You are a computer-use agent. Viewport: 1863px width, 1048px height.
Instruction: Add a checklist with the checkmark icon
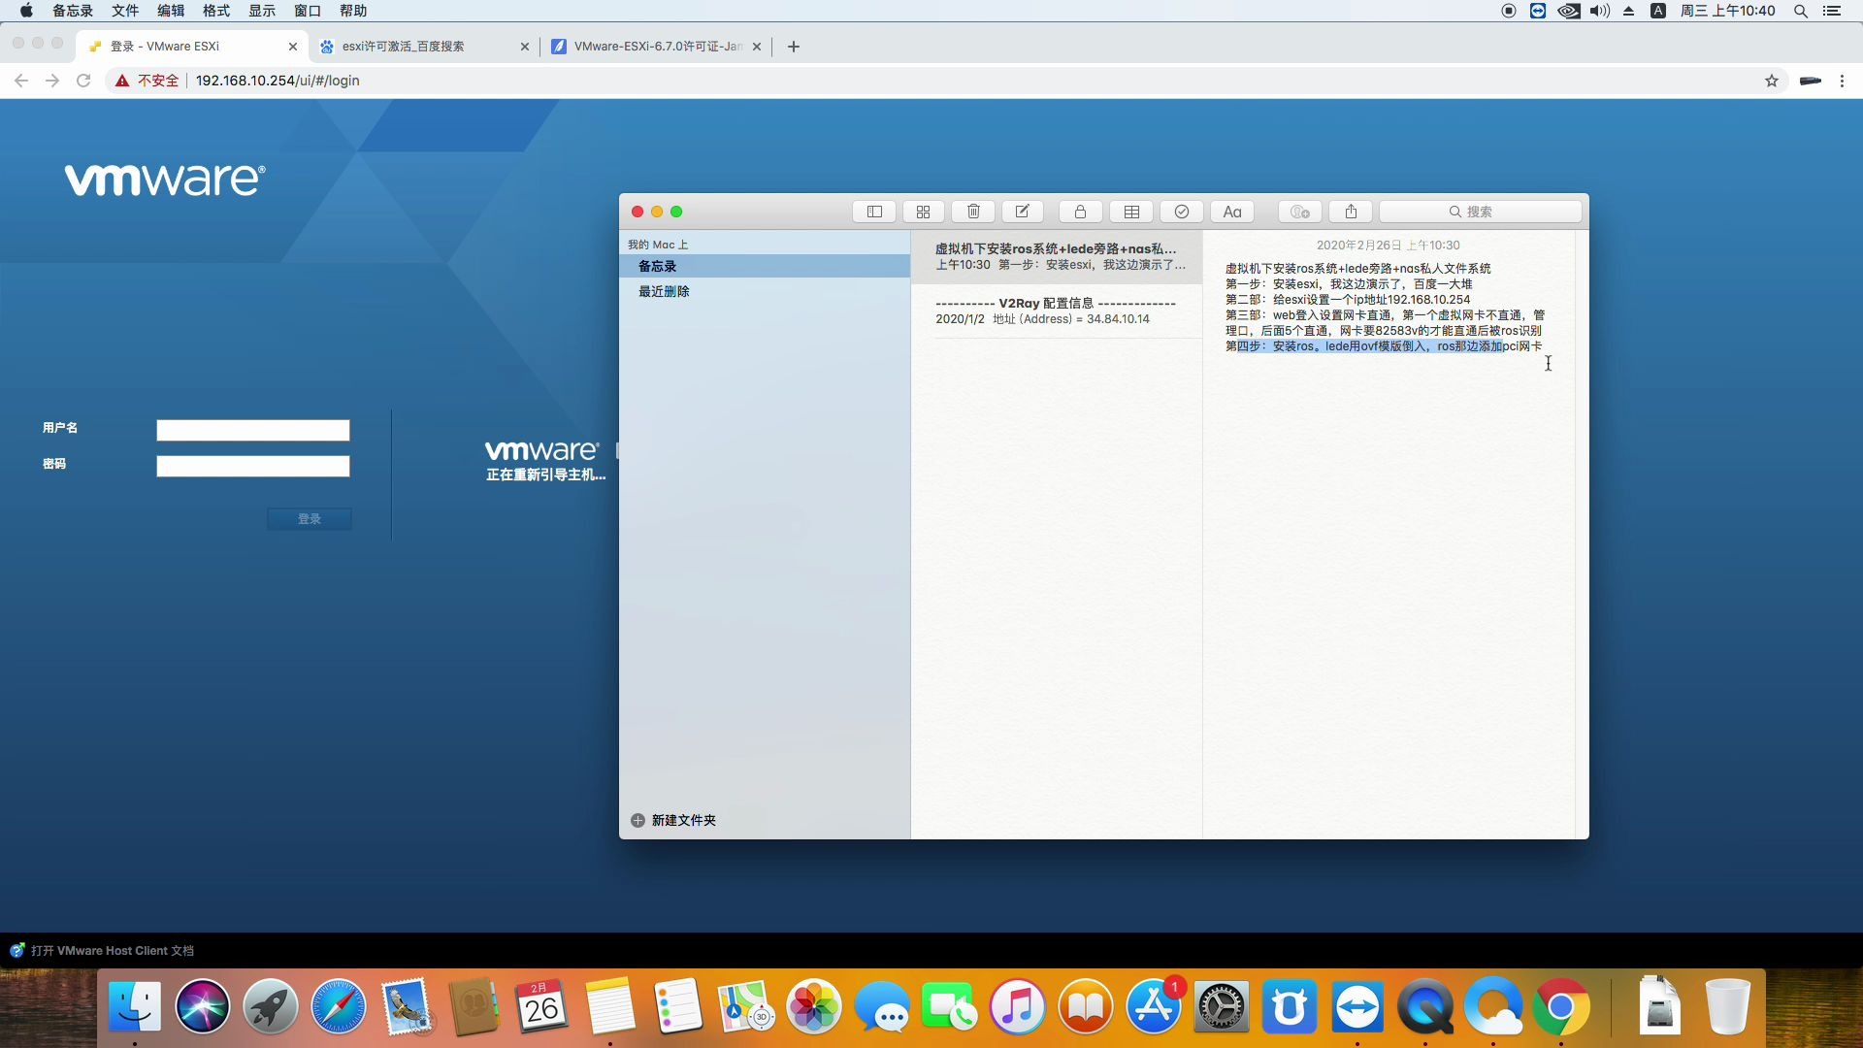pyautogui.click(x=1182, y=212)
